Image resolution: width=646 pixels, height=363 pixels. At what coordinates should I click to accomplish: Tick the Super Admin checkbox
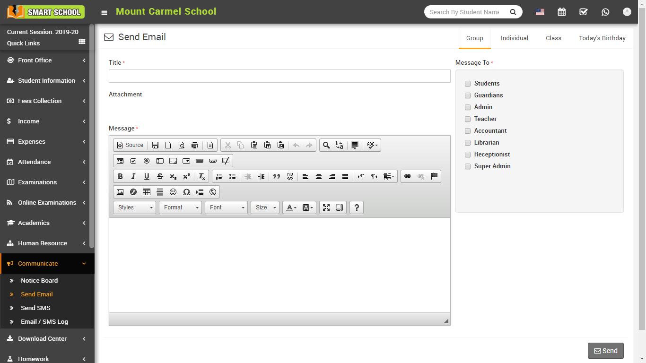(x=468, y=166)
